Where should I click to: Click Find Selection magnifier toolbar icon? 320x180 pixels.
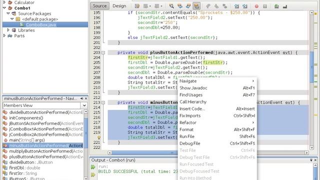point(171,6)
